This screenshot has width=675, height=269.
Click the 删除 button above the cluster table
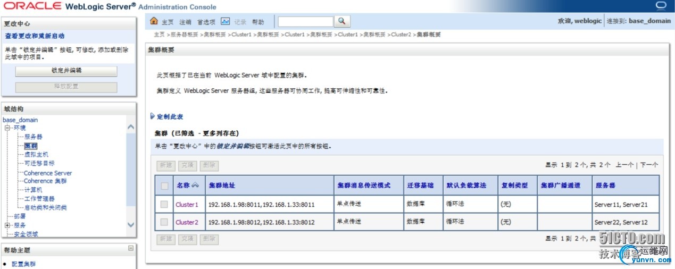[209, 166]
